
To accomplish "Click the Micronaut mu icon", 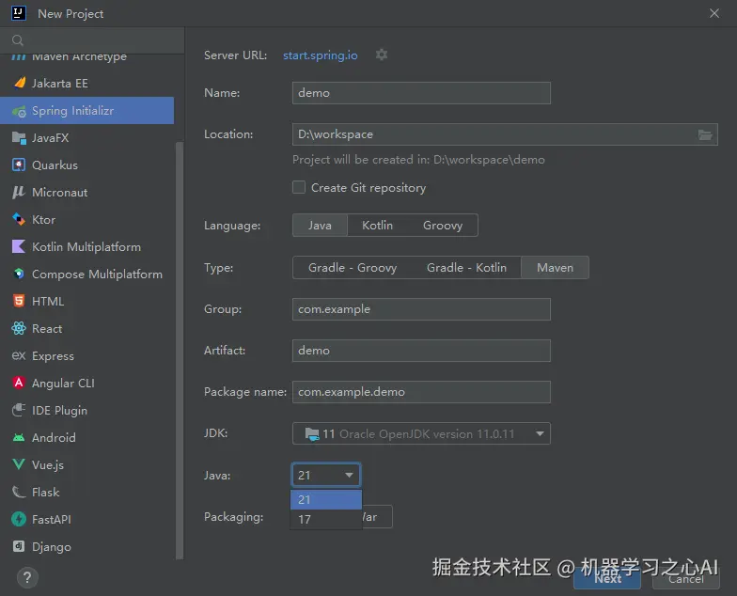I will 19,192.
